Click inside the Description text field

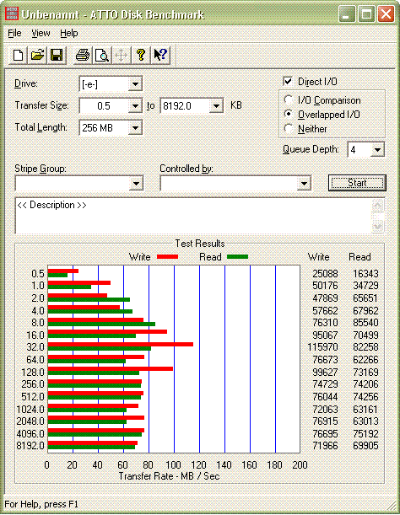tap(194, 216)
